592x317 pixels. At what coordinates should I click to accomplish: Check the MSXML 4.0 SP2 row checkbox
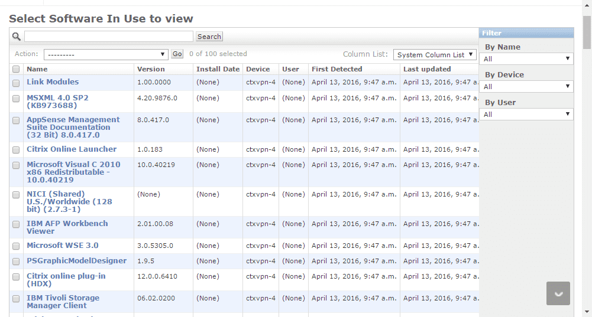16,99
